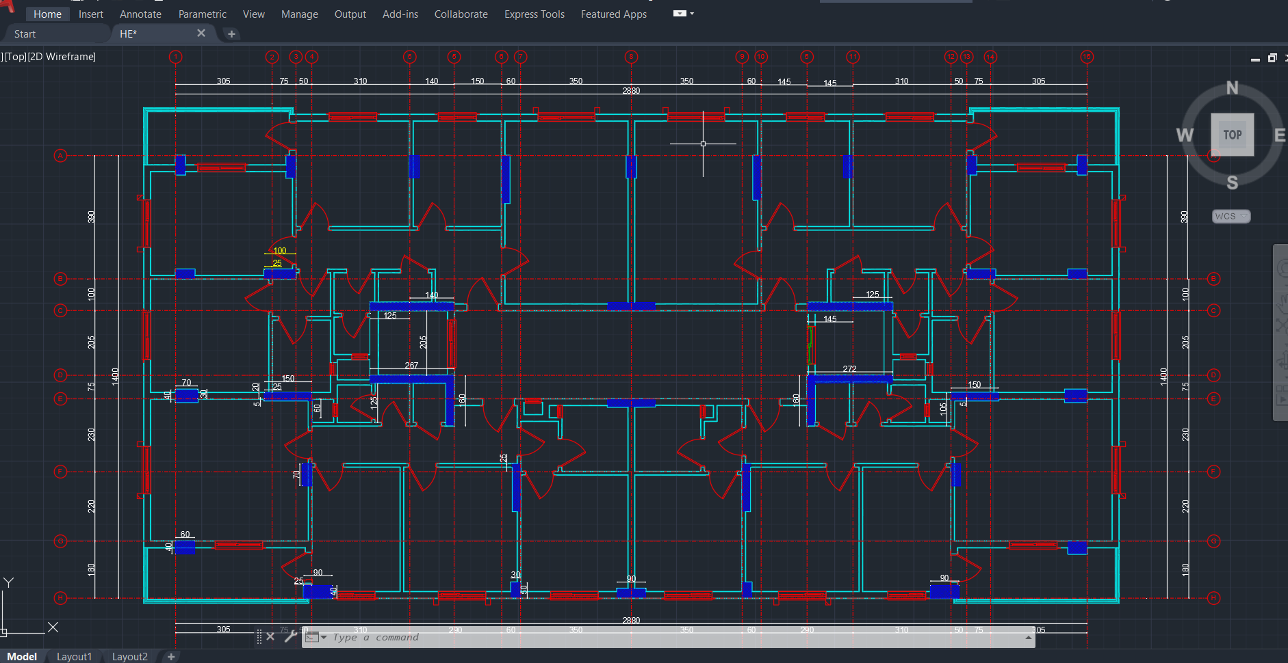Open a new drawing tab with plus
This screenshot has height=663, width=1288.
[231, 33]
